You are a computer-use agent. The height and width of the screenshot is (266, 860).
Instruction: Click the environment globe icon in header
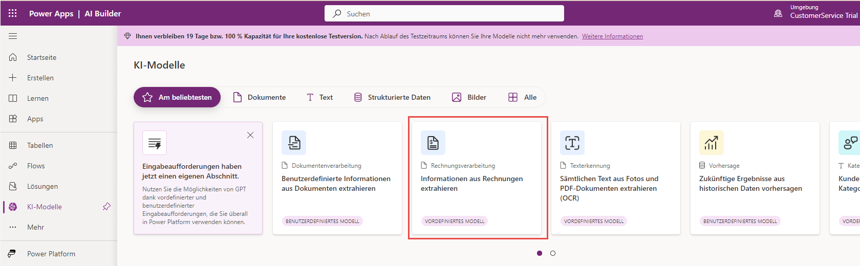click(778, 13)
